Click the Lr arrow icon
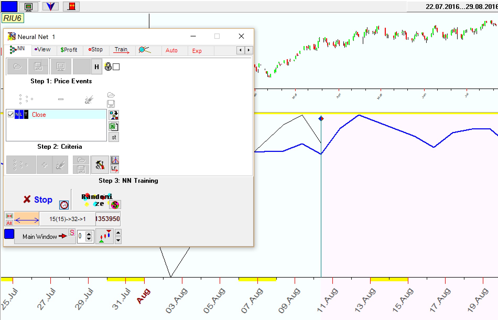This screenshot has width=498, height=320. [115, 169]
